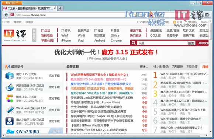Open Super 3D 泰坦尼克号 article

102,116
